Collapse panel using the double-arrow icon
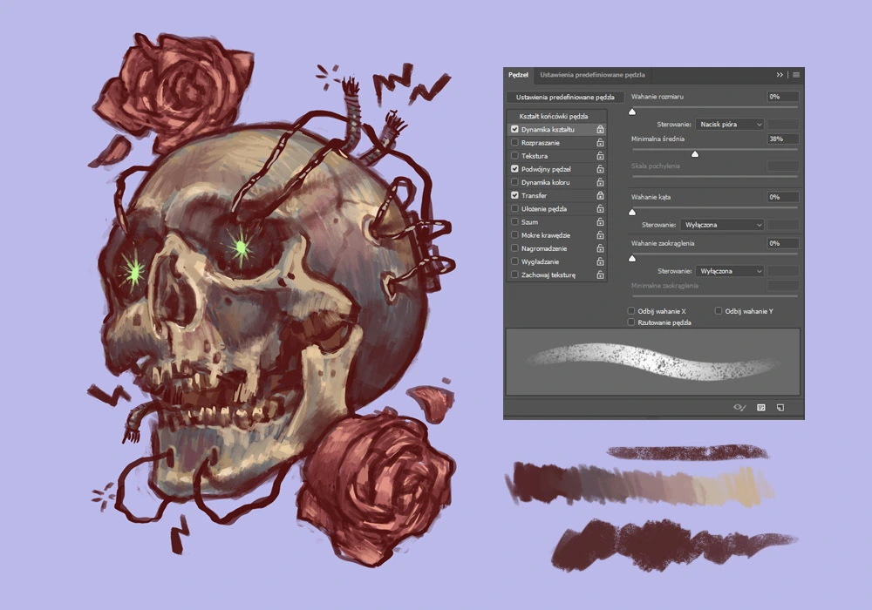Image resolution: width=872 pixels, height=610 pixels. [779, 75]
